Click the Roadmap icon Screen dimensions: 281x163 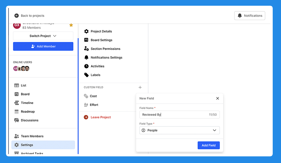pyautogui.click(x=17, y=112)
